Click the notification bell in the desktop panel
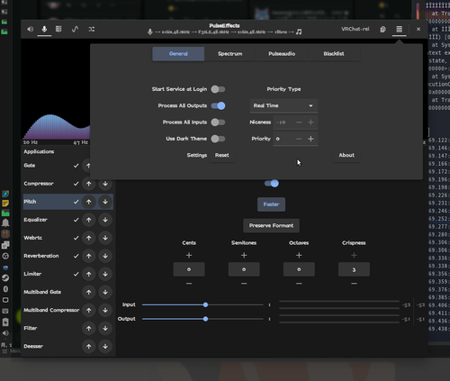Screen dimensions: 450x381 [x=5, y=222]
